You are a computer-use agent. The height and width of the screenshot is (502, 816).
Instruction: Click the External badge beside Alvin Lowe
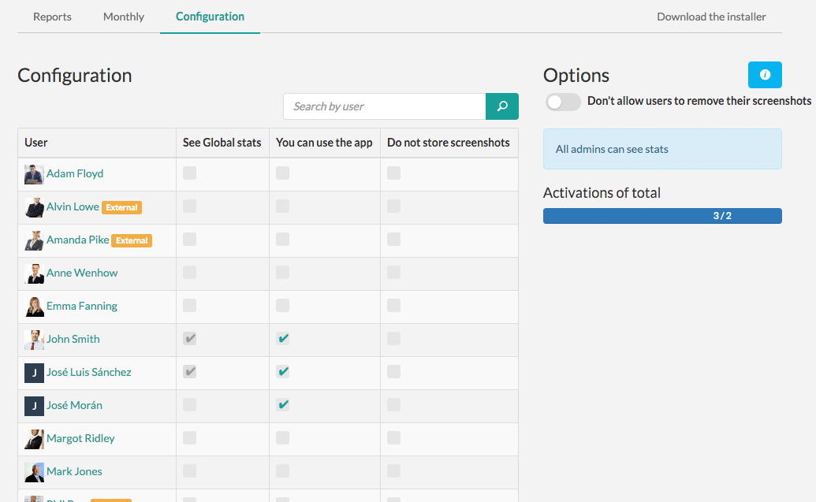[123, 207]
